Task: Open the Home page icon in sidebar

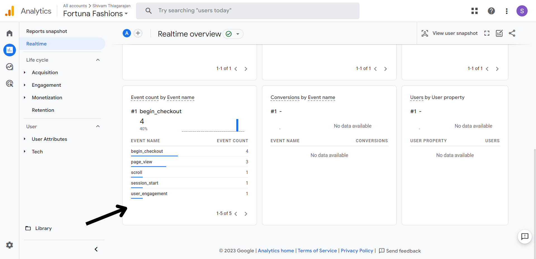Action: pyautogui.click(x=9, y=33)
